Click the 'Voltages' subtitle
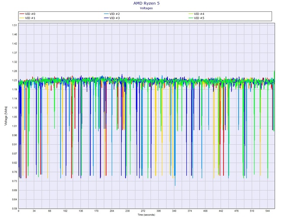This screenshot has width=293, height=220. click(x=146, y=8)
